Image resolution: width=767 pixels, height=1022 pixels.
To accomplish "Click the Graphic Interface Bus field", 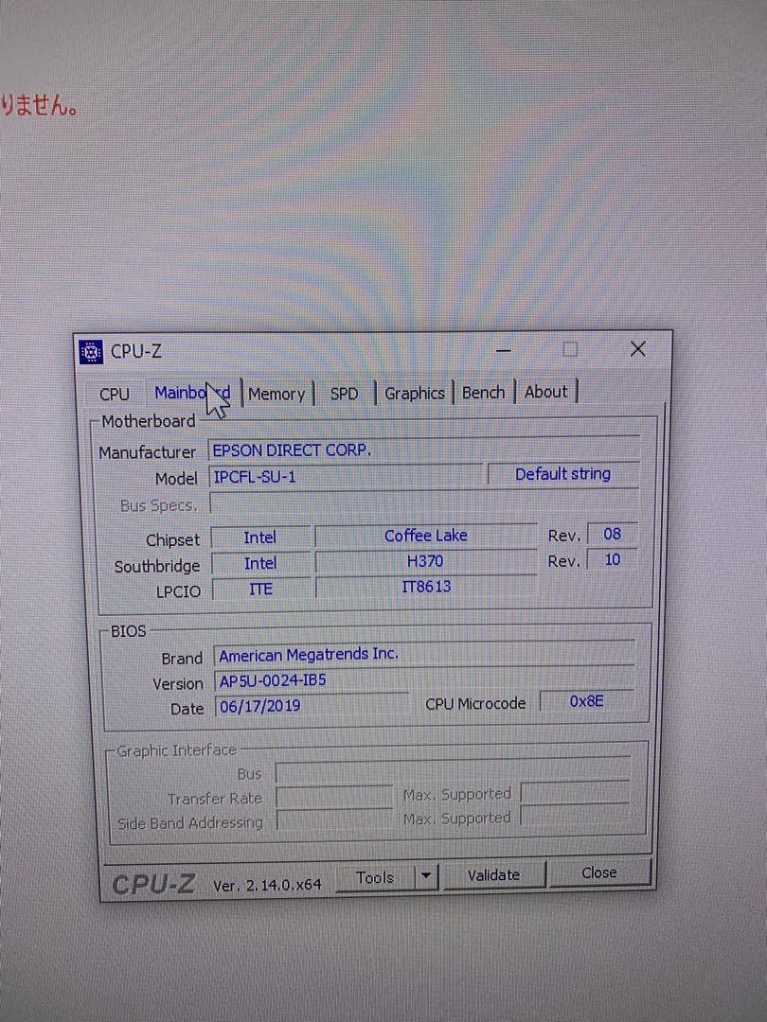I will tap(453, 771).
